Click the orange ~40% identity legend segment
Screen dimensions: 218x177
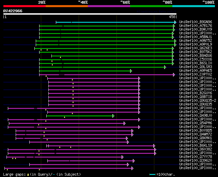click(x=67, y=6)
